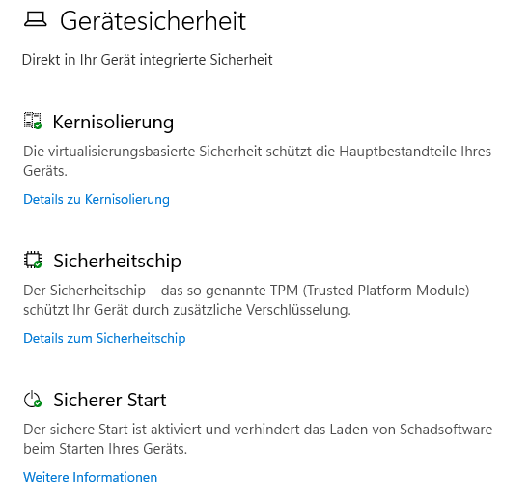Select the Gerätesicherheit page title
Viewport: 529px width, 499px height.
click(153, 21)
